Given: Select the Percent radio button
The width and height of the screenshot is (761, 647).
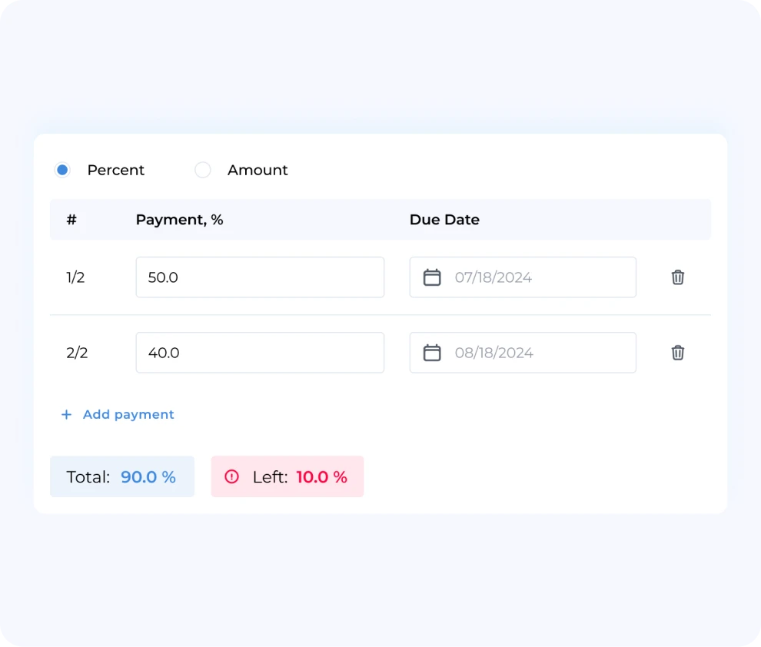Looking at the screenshot, I should pyautogui.click(x=62, y=171).
